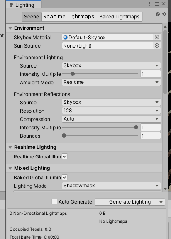Maximize the Lighting panel window
Image resolution: width=171 pixels, height=239 pixels.
157,4
